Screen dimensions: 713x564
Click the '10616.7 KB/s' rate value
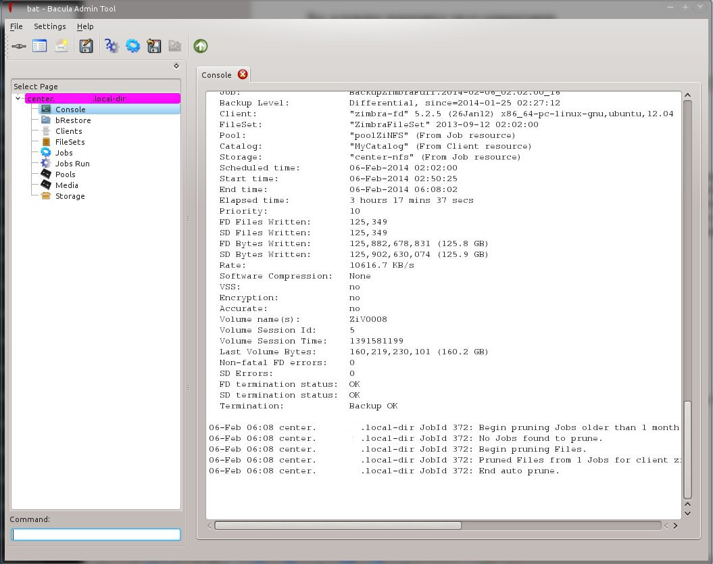(x=382, y=265)
